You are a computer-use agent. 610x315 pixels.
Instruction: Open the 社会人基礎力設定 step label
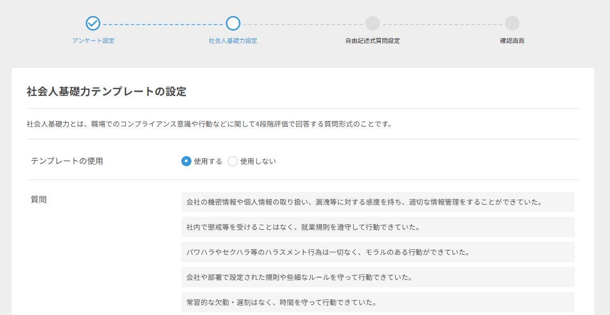tap(233, 41)
